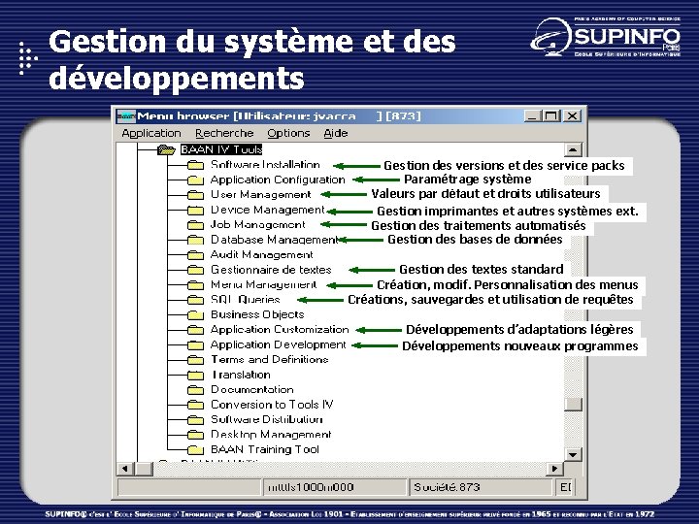Image resolution: width=699 pixels, height=524 pixels.
Task: Select Translation in the tree
Action: (241, 375)
